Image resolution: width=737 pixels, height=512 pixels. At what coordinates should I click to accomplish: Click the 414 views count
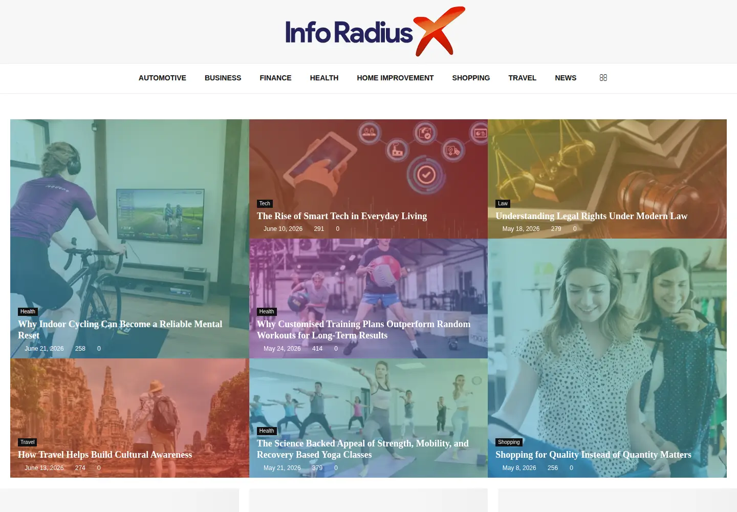(x=317, y=349)
